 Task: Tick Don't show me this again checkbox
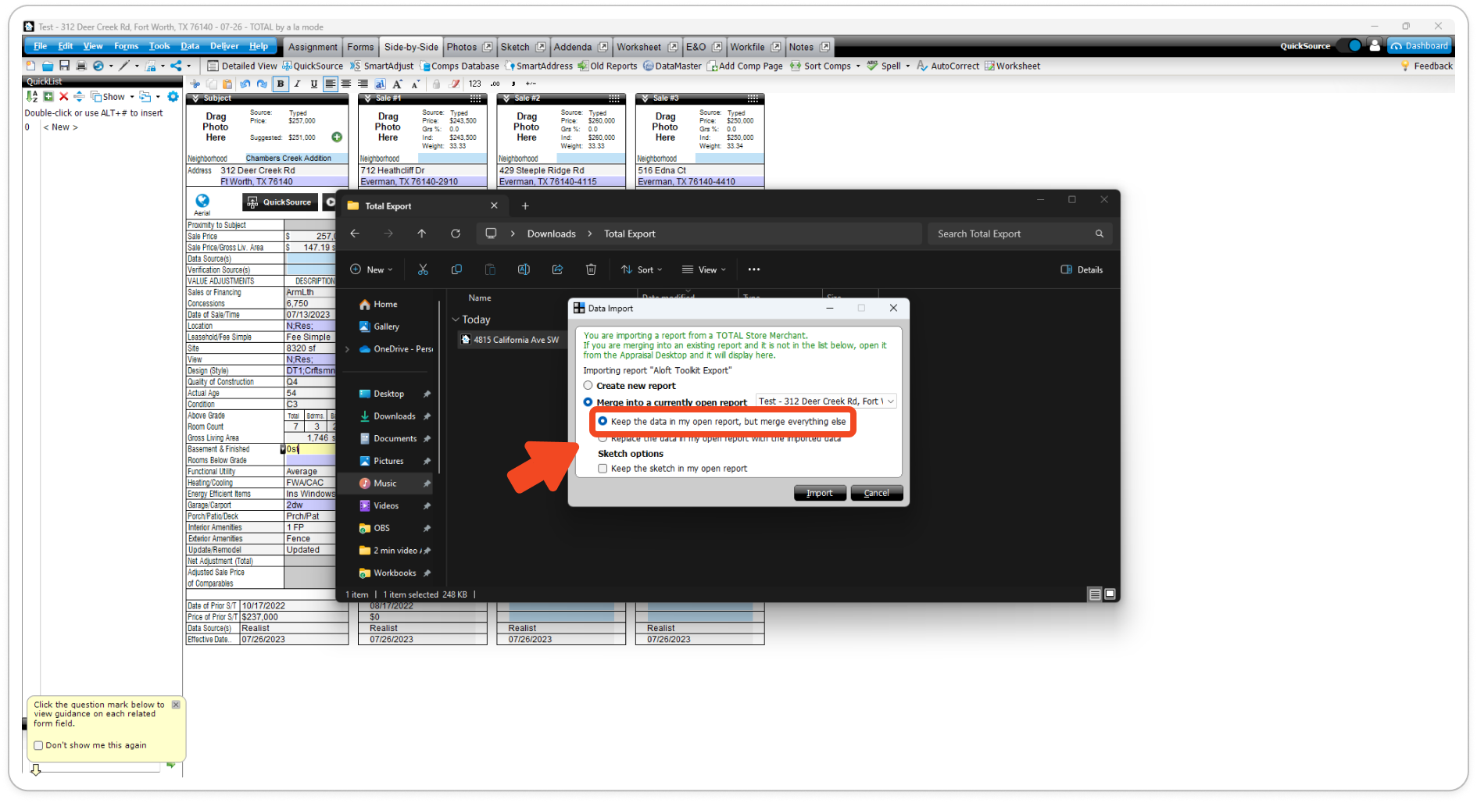click(x=38, y=745)
